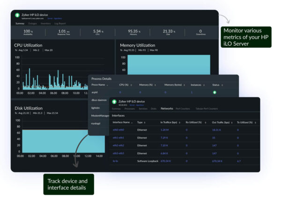This screenshot has height=198, width=281.
Task: Click the Memory Utilization chart title
Action: [x=137, y=45]
